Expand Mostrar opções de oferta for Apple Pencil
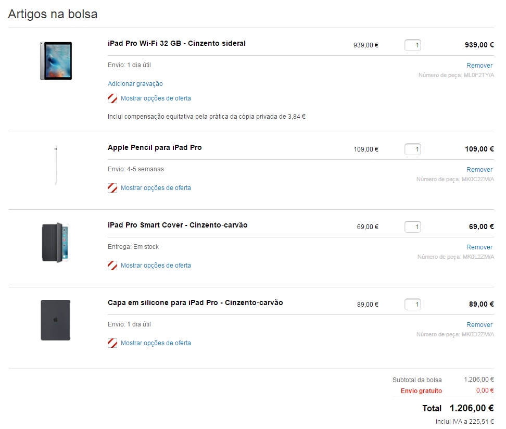Screen dimensions: 506x429 156,188
